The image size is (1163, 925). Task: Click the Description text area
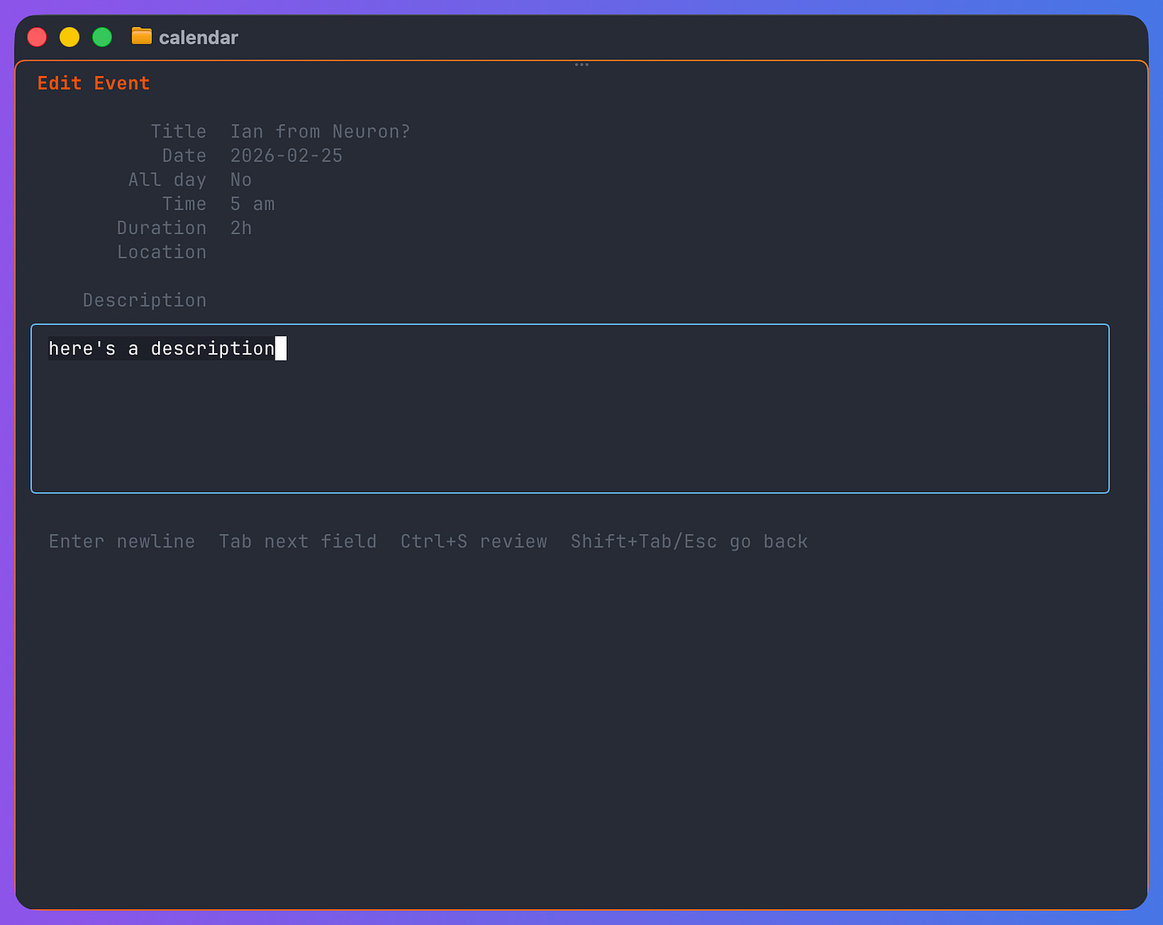point(570,408)
